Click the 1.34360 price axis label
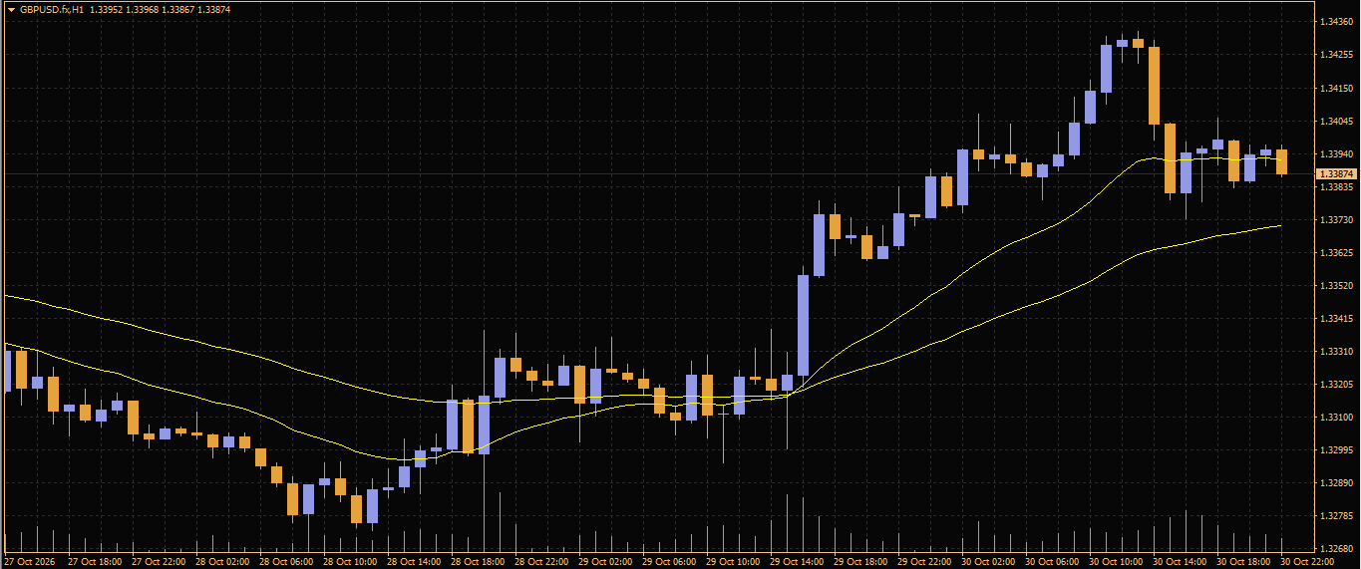Screen dimensions: 1361x569 click(x=1336, y=22)
